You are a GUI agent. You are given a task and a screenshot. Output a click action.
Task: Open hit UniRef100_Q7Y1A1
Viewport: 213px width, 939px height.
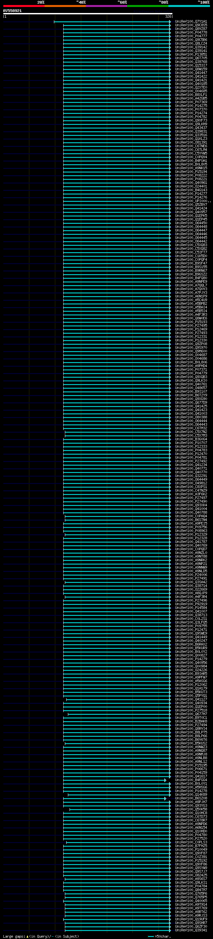(191, 22)
